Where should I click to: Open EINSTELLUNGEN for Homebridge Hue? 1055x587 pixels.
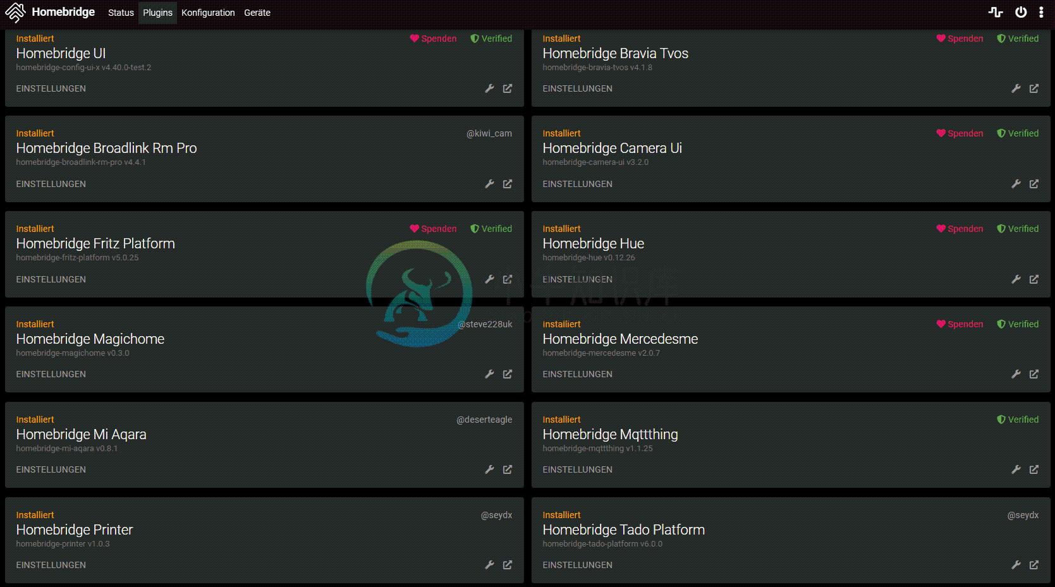click(578, 279)
